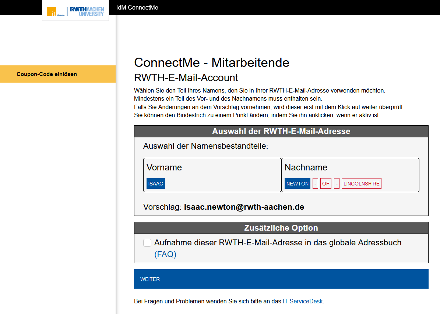The image size is (440, 314).
Task: Click the Zusätzliche Option section header
Action: tap(281, 228)
